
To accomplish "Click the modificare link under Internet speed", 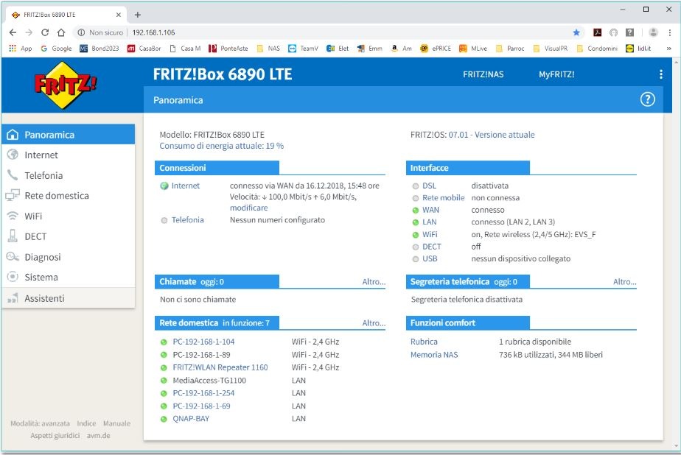I will (x=248, y=208).
